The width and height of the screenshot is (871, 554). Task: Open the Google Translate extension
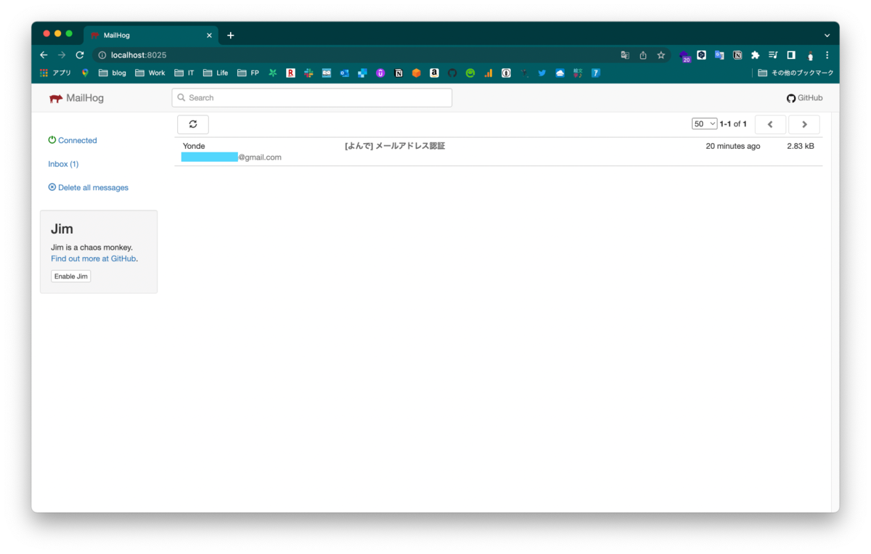tap(719, 55)
